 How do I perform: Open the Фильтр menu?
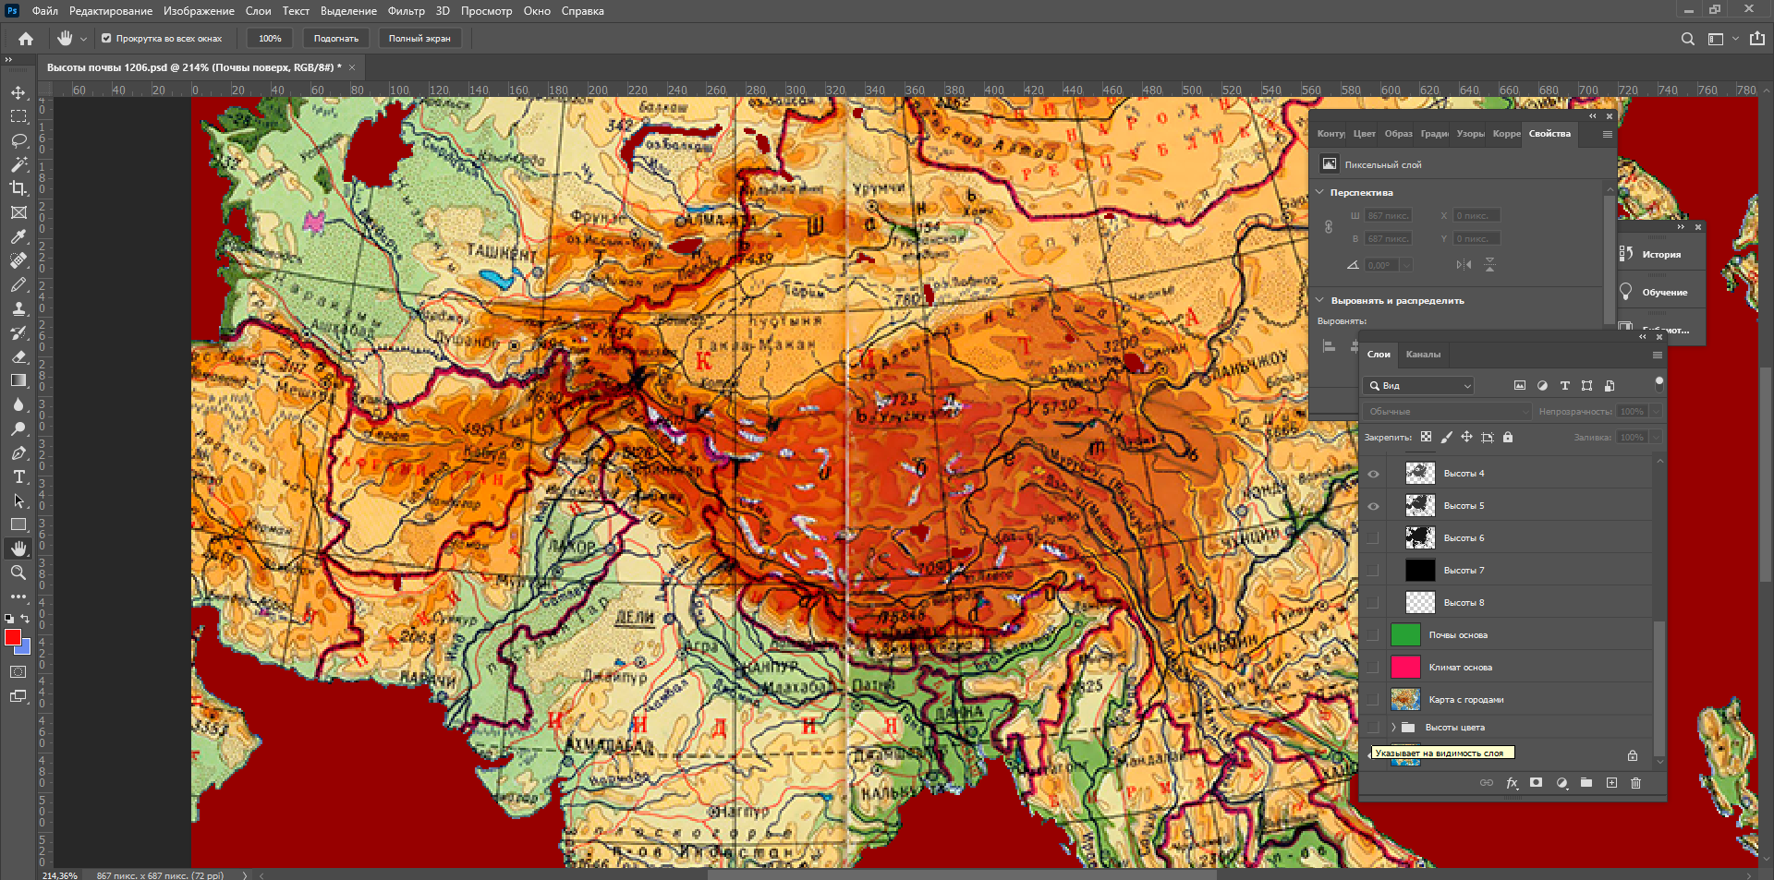(x=406, y=11)
